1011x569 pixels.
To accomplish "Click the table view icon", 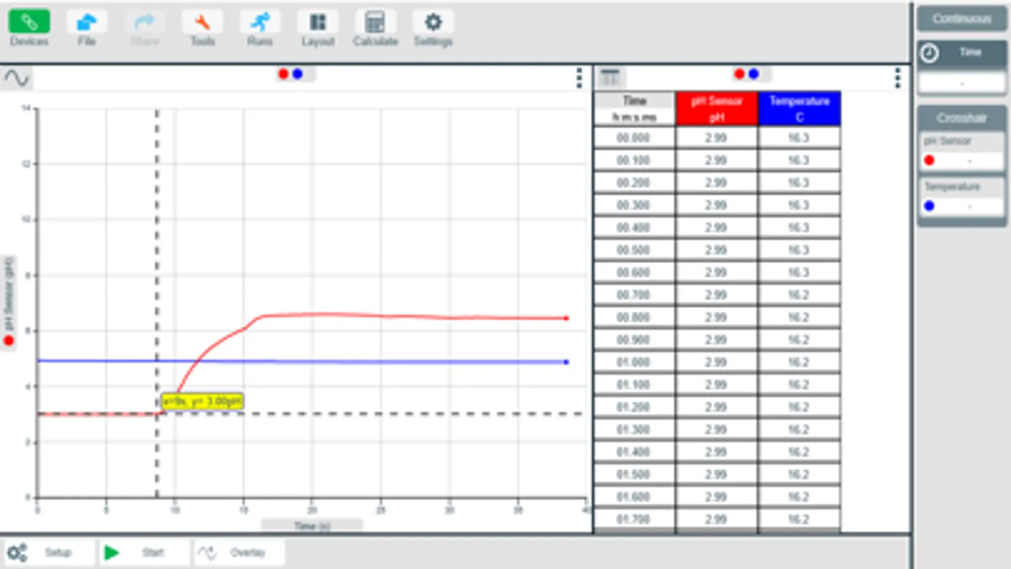I will coord(610,78).
